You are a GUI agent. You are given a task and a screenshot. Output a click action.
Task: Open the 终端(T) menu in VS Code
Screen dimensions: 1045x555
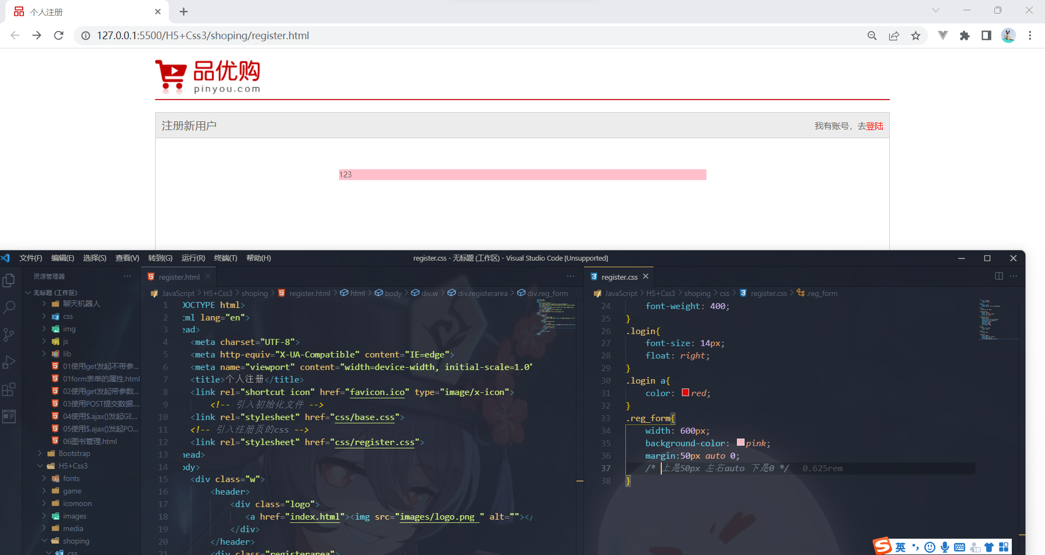[x=225, y=258]
